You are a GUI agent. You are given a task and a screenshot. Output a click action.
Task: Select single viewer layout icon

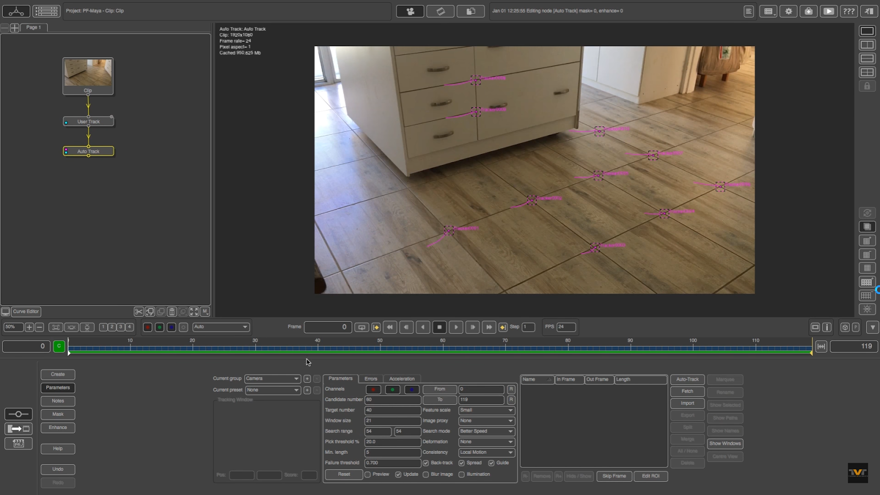coord(867,31)
